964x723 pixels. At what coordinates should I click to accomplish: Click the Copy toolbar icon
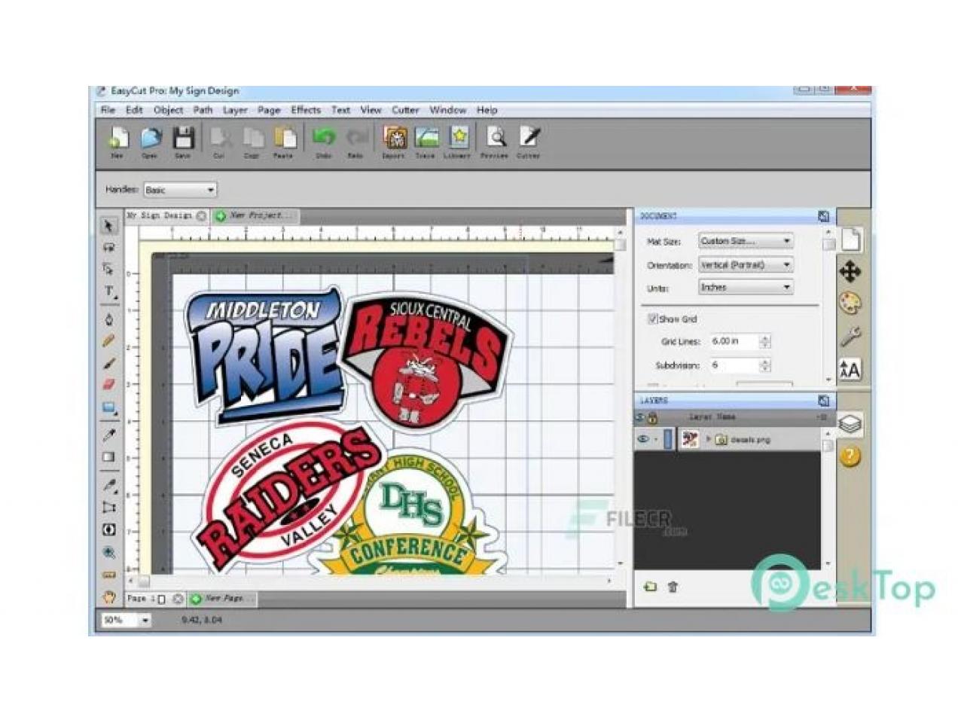tap(252, 137)
